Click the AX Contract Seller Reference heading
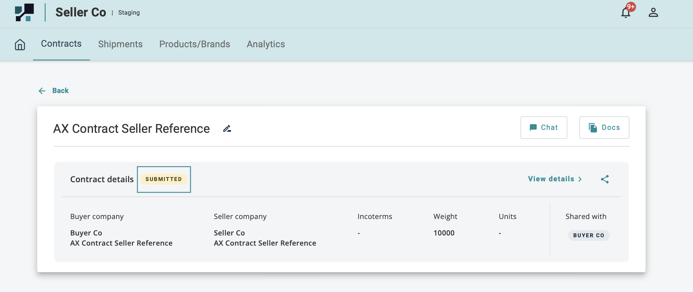 [x=131, y=129]
